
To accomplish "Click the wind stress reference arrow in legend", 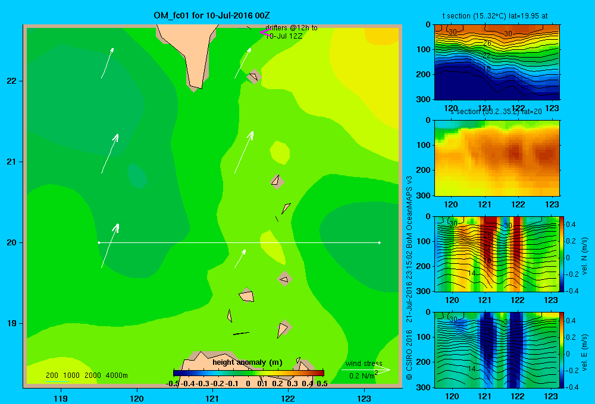I will click(366, 370).
